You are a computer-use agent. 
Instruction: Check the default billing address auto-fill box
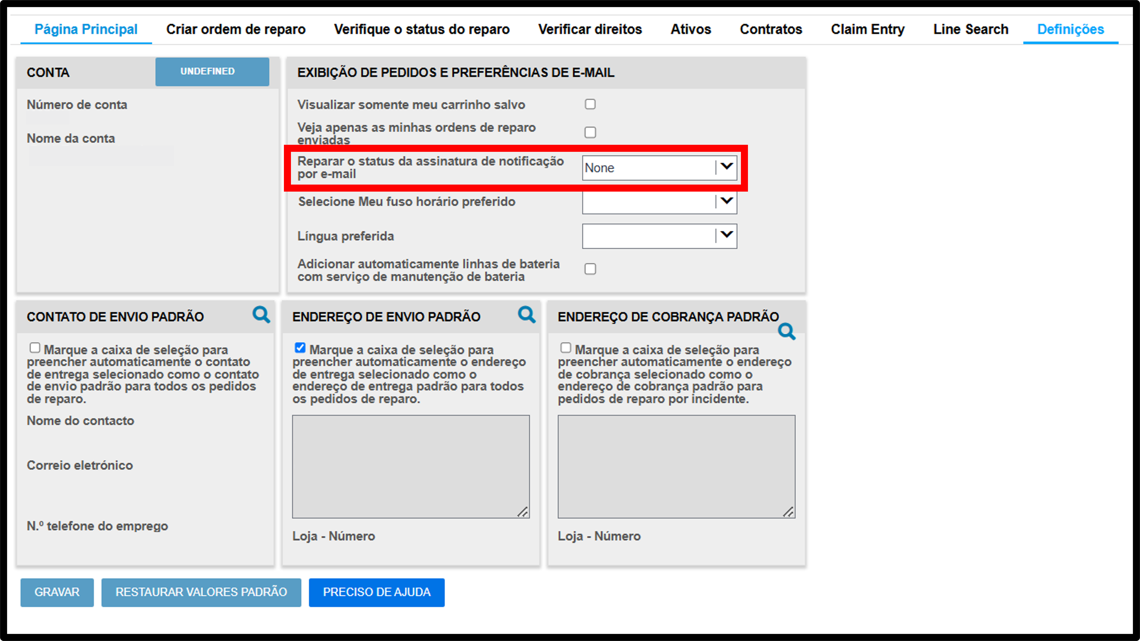coord(565,348)
